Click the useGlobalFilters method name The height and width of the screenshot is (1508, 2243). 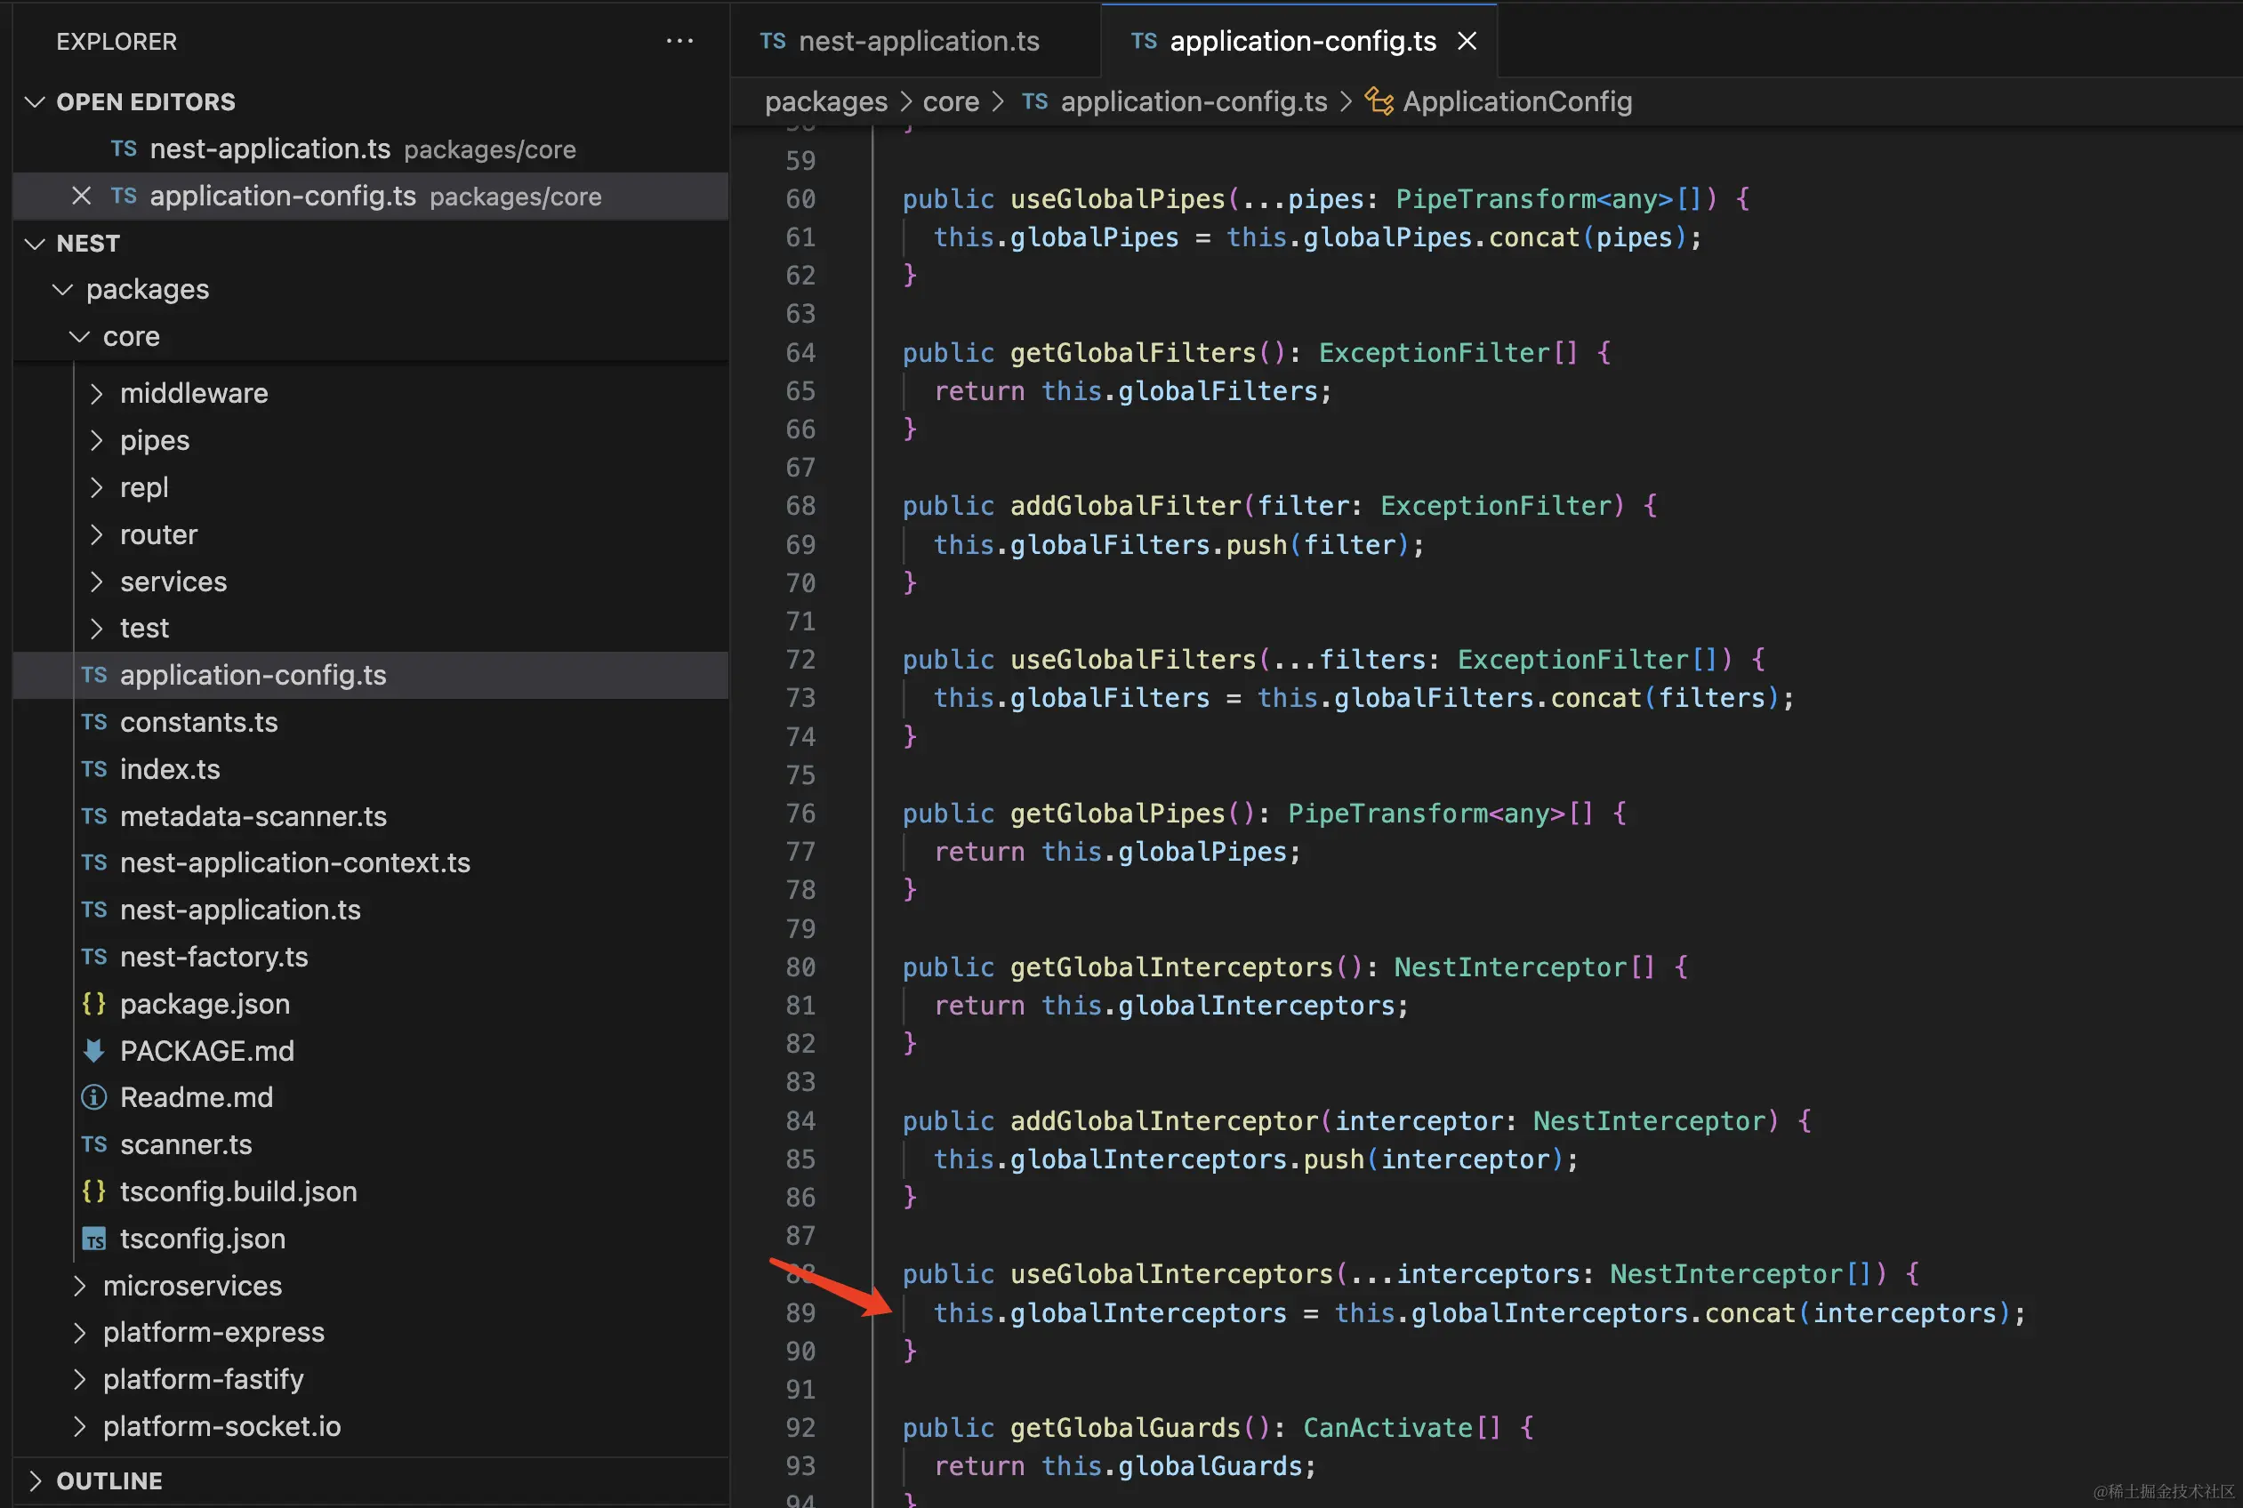point(1133,660)
